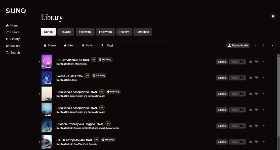Extend the 4:00 Два часа в резервуаре song
This screenshot has width=280, height=150.
pos(222,110)
